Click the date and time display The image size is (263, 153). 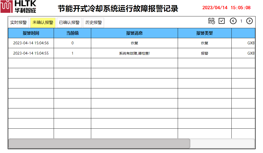[226, 8]
